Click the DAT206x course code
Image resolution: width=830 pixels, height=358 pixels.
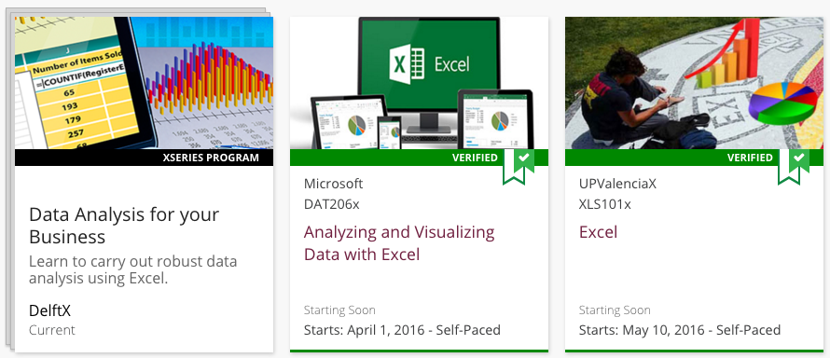(331, 204)
